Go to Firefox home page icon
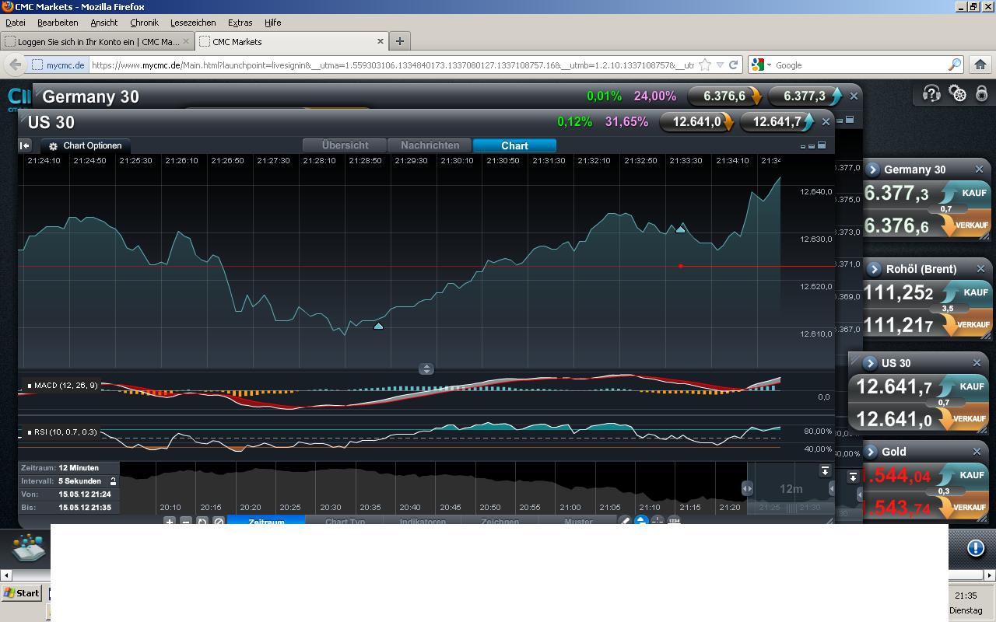Image resolution: width=996 pixels, height=622 pixels. (980, 65)
